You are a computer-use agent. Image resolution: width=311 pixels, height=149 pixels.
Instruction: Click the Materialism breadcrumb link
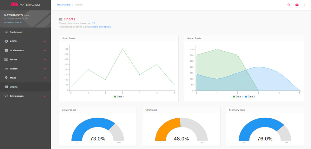64,5
